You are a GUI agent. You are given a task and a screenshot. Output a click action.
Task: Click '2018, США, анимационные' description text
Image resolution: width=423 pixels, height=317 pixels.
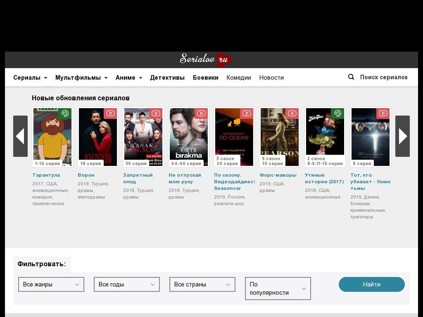coord(323,194)
